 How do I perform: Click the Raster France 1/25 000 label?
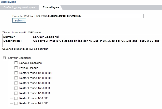[x=34, y=103]
